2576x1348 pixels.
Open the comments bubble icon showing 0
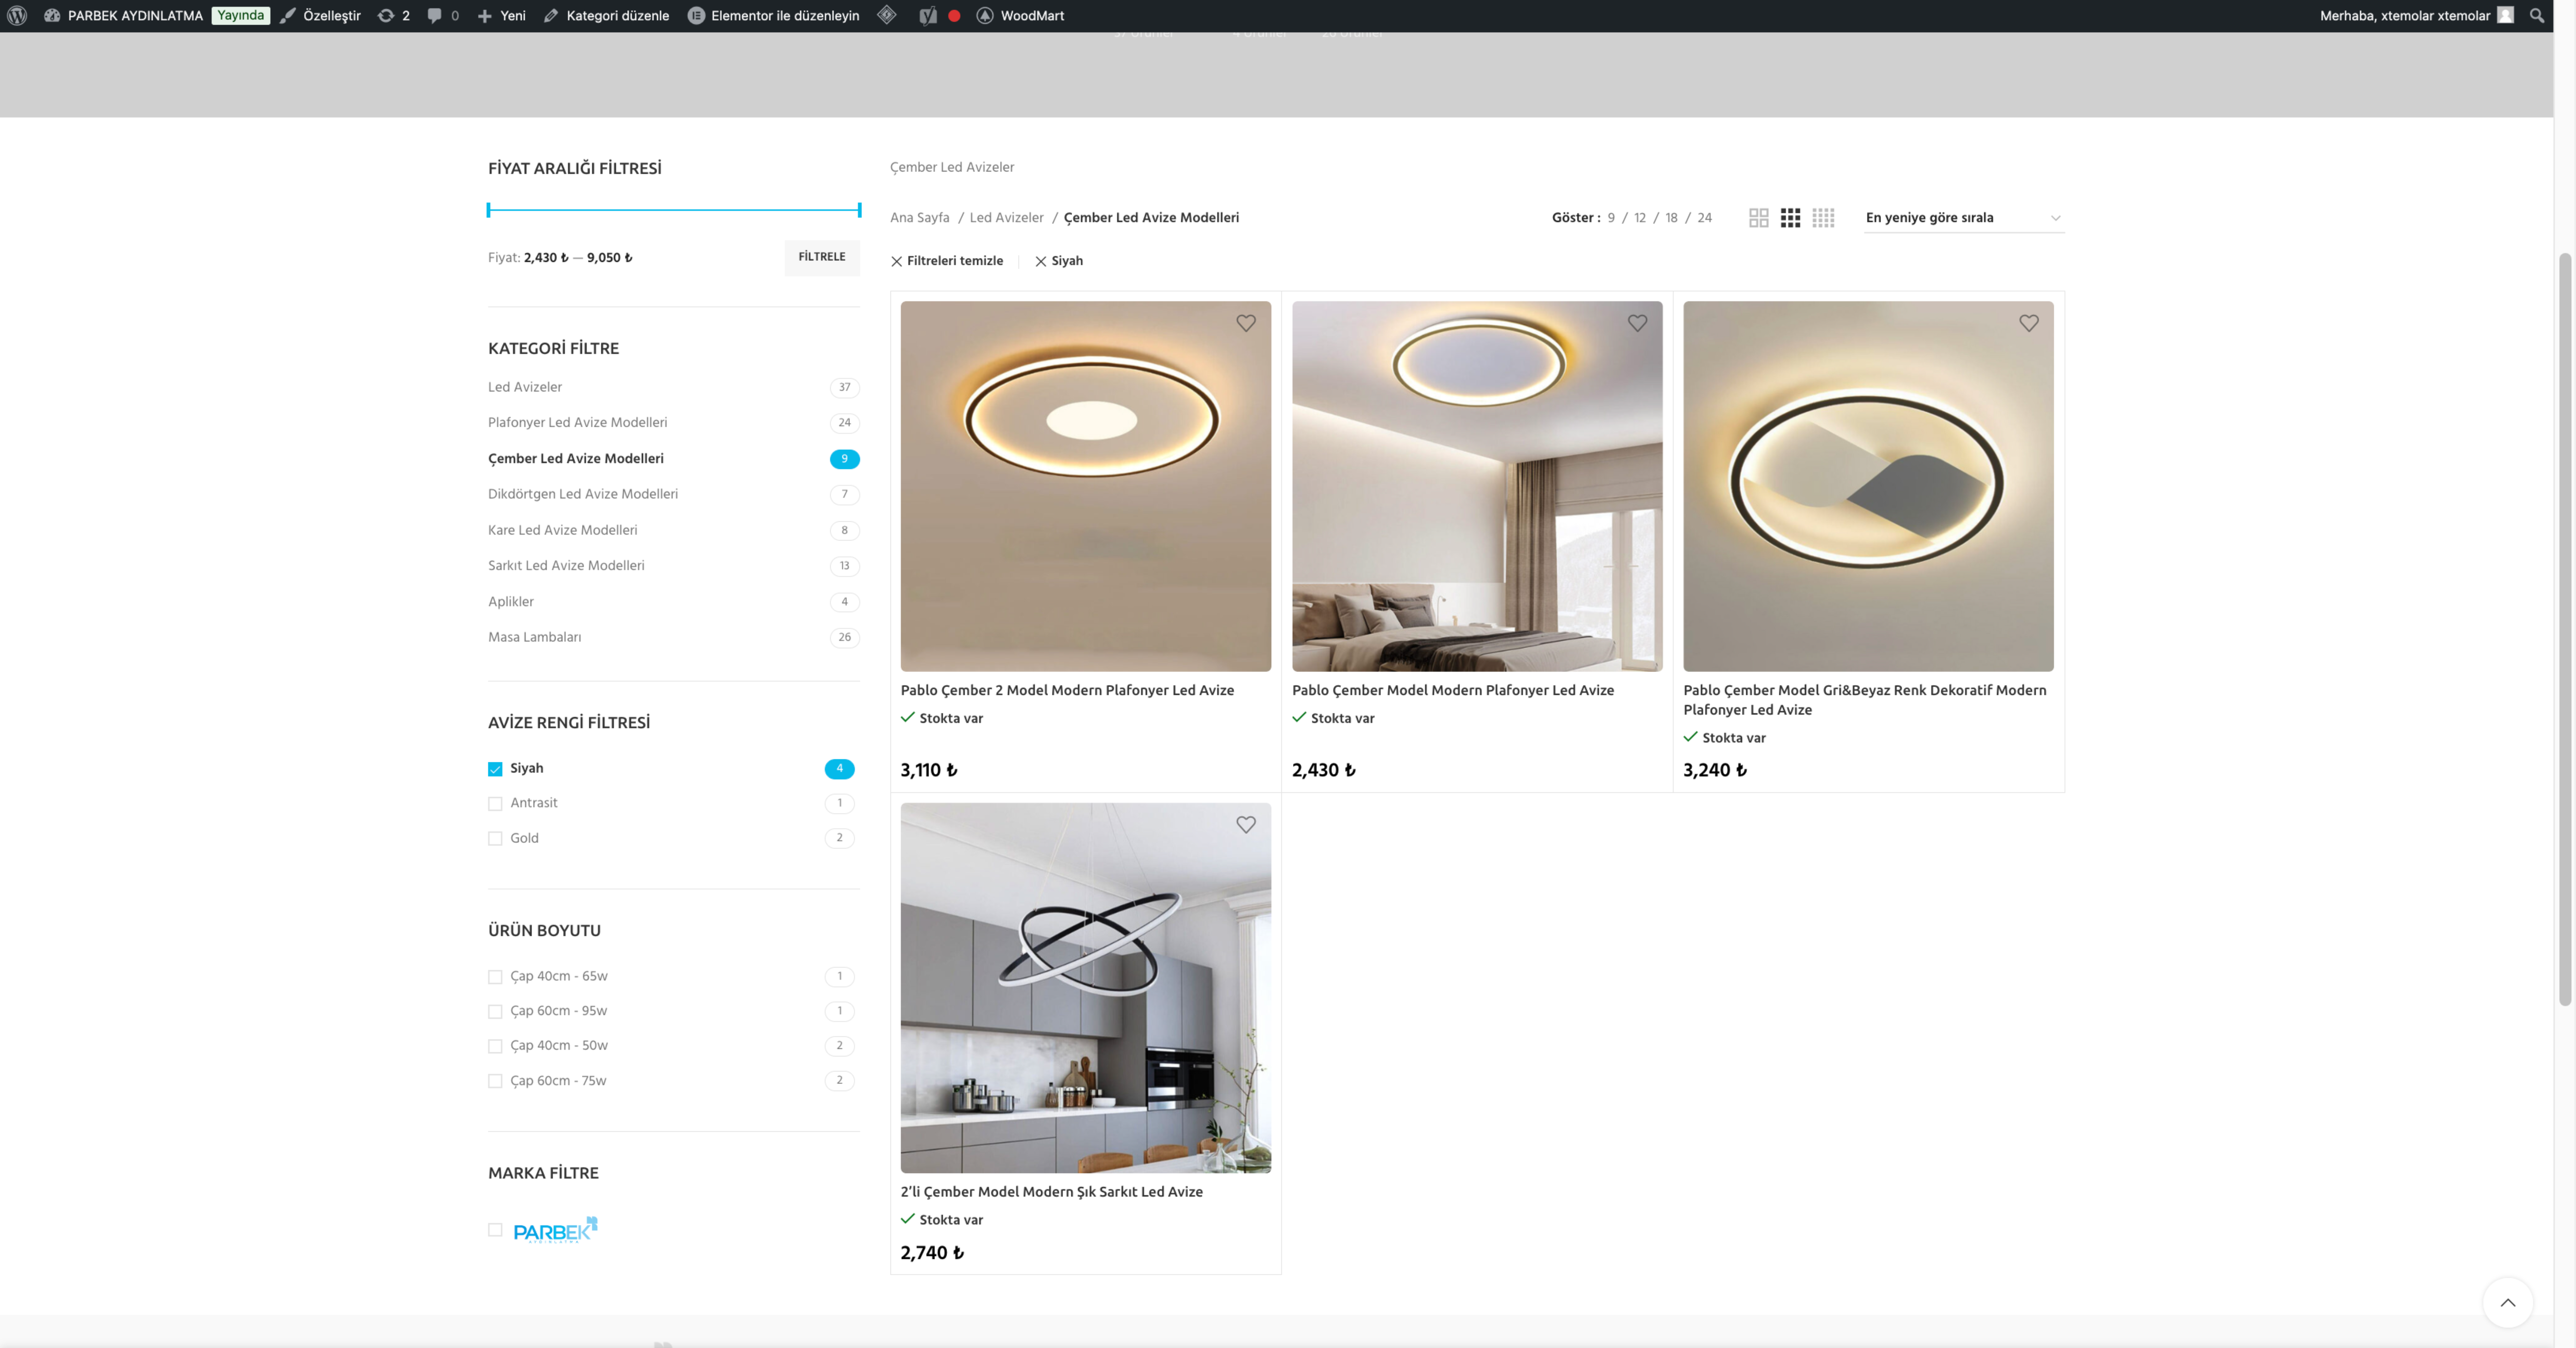[443, 16]
